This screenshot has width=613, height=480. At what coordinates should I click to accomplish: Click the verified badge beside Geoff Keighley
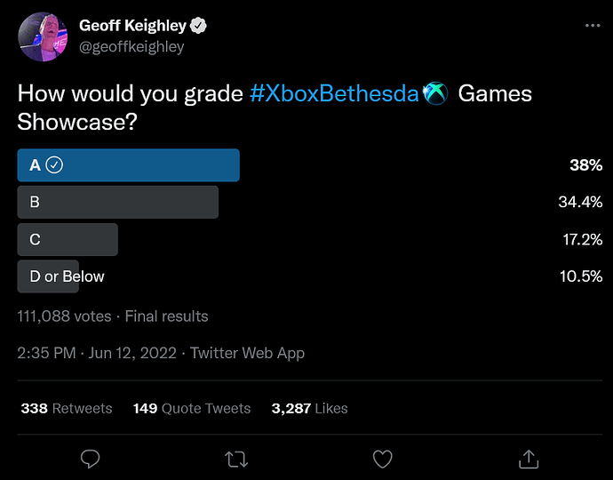[x=200, y=27]
